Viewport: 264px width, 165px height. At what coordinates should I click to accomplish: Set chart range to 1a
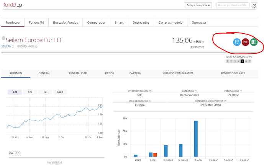45,92
